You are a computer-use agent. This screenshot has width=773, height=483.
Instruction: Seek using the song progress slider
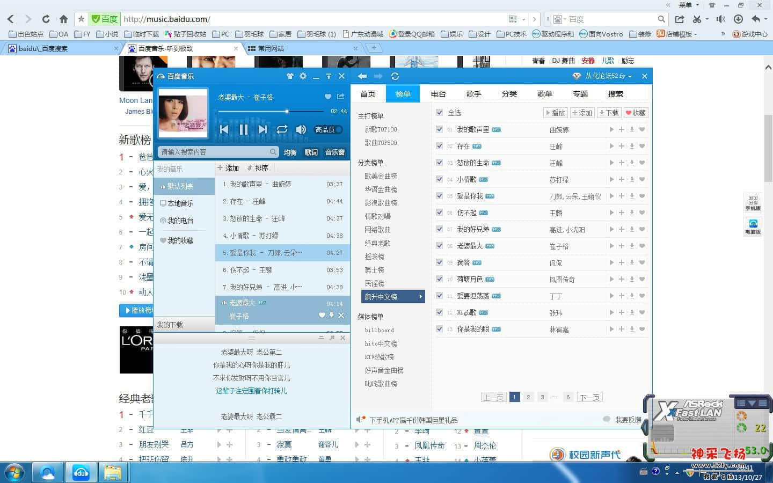click(270, 111)
